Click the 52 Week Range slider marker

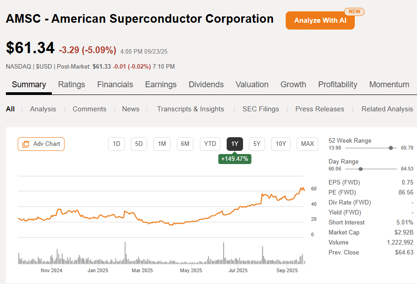(391, 148)
